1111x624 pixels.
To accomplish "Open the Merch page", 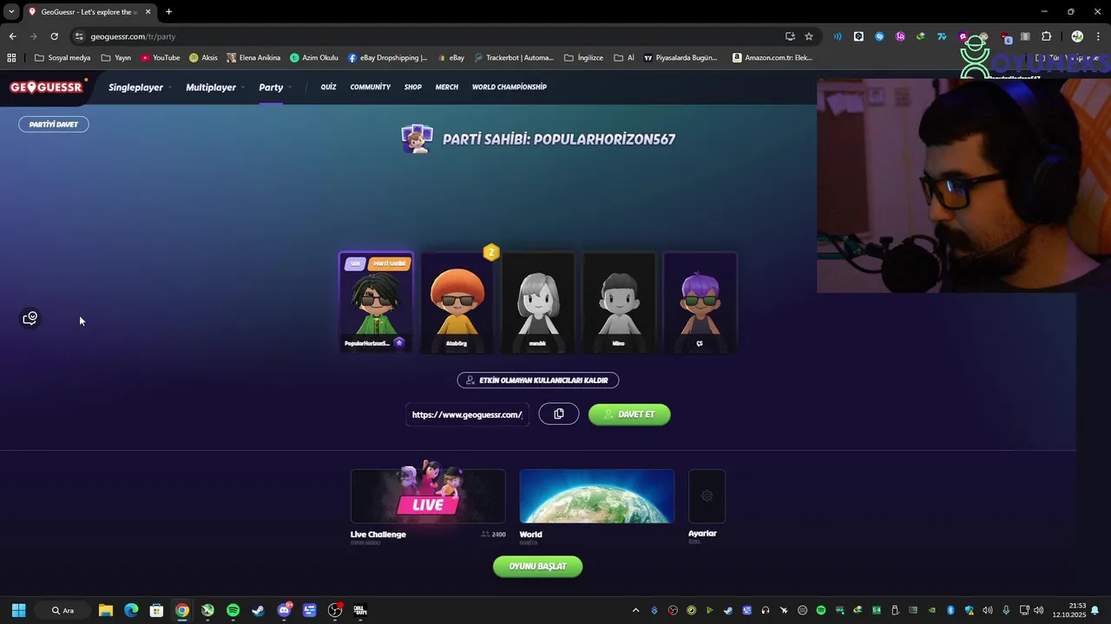I will click(446, 87).
